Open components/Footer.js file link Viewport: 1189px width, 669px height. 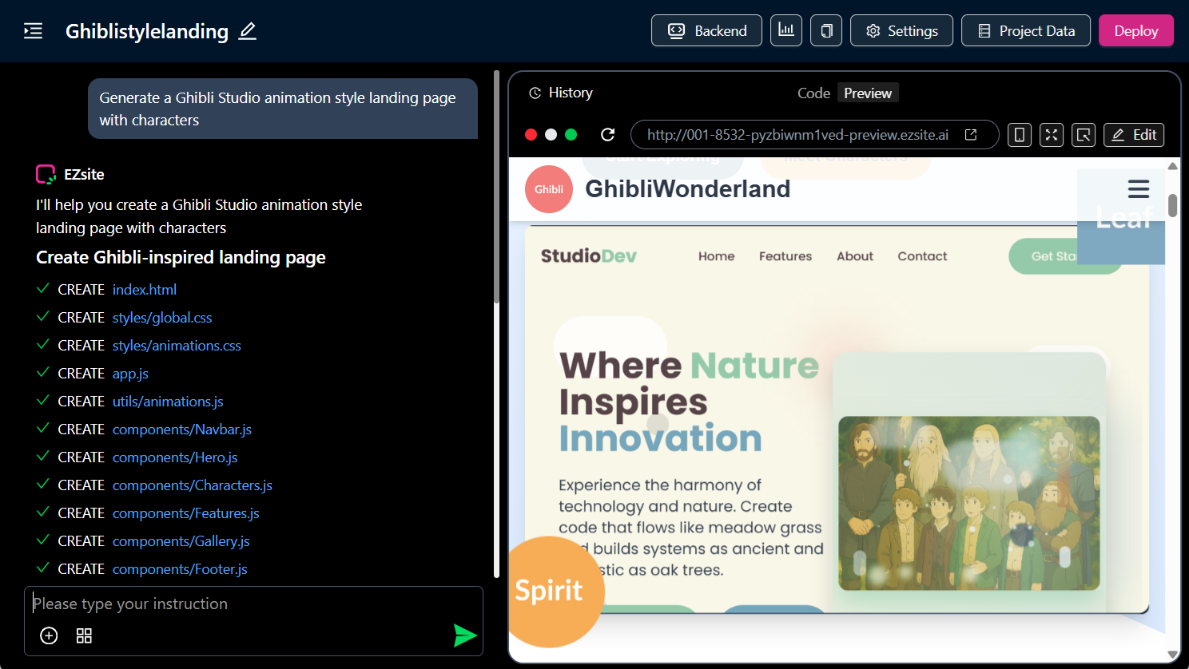[180, 569]
